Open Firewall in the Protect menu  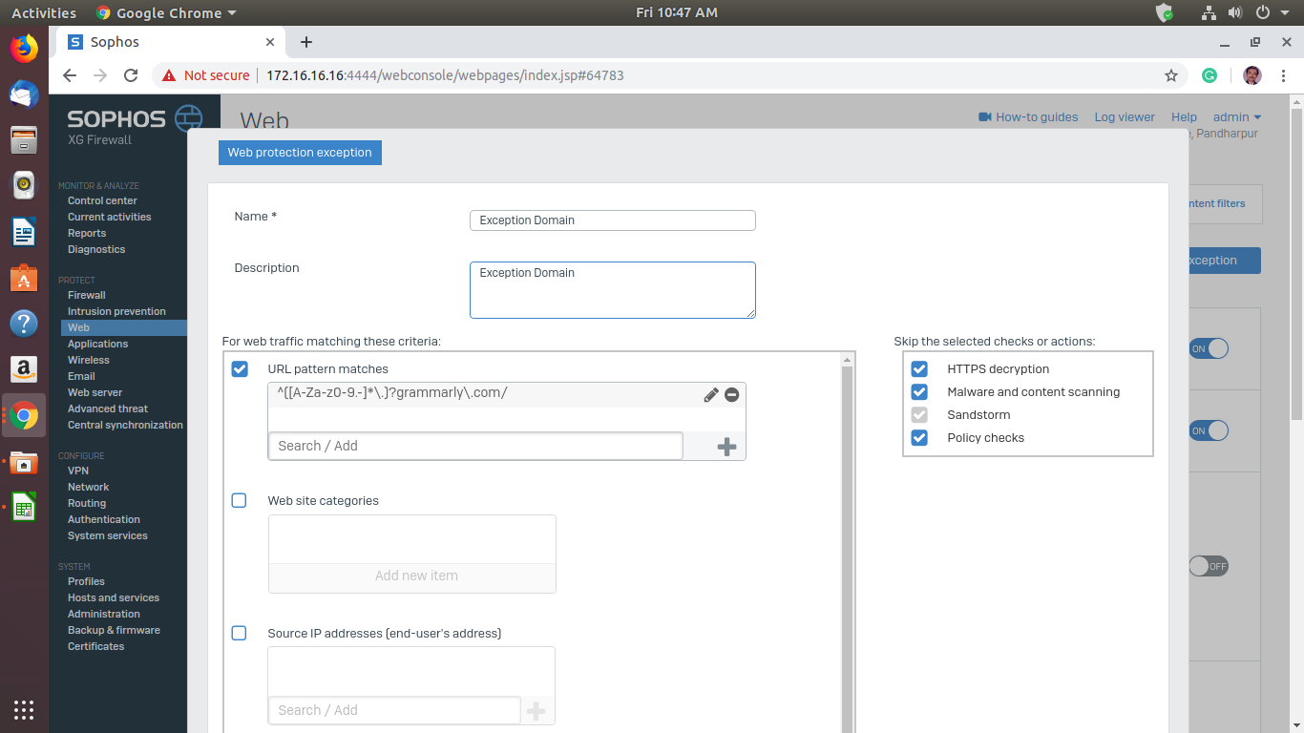click(87, 296)
